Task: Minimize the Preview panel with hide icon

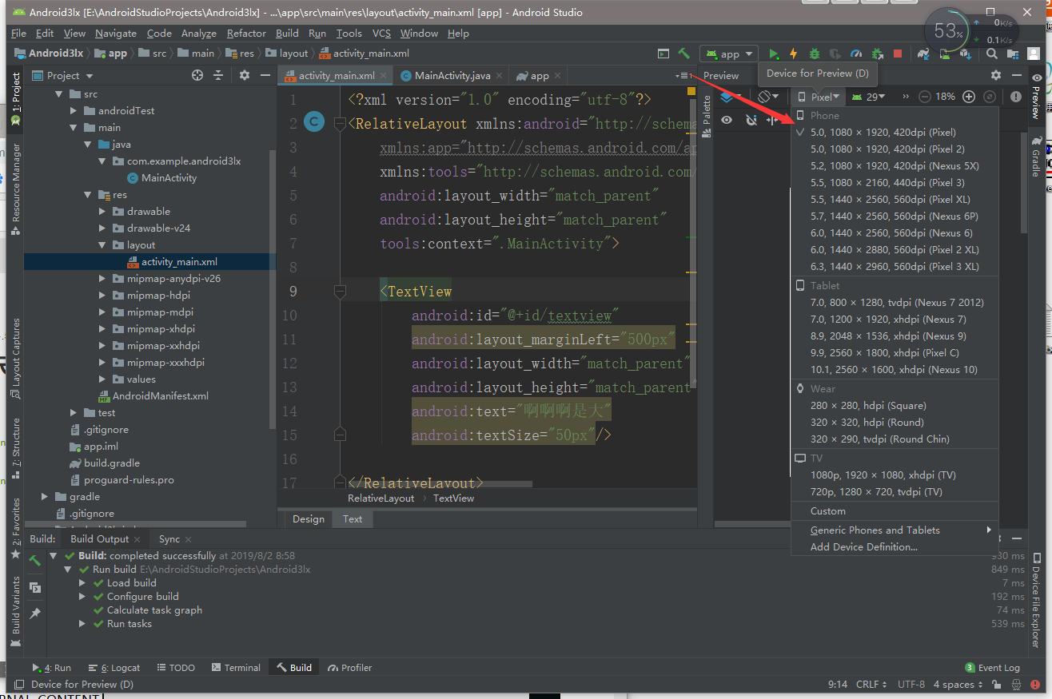Action: [1016, 75]
